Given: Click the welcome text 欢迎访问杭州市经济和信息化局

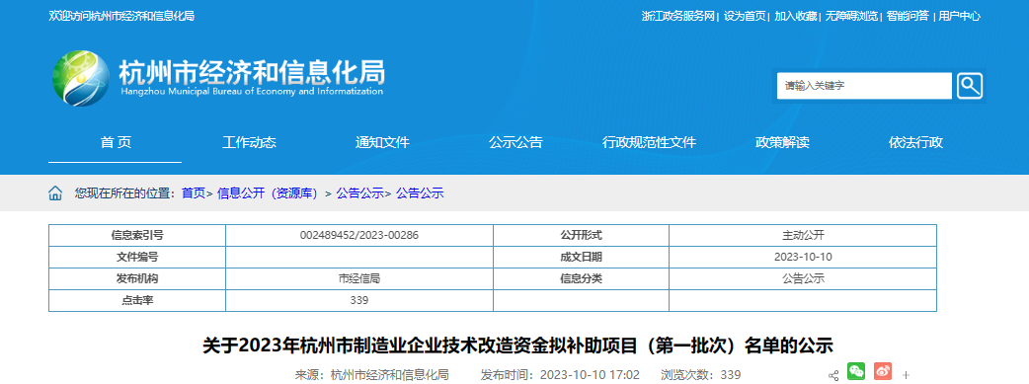Looking at the screenshot, I should [x=121, y=16].
